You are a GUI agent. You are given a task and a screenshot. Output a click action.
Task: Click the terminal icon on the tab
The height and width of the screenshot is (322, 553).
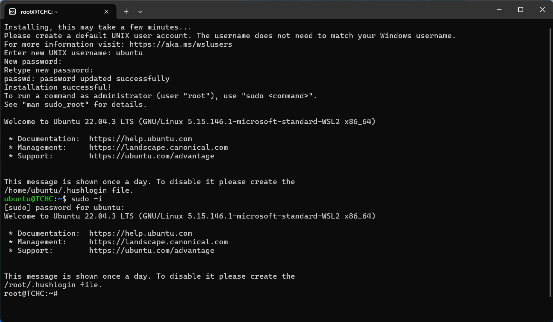click(12, 12)
